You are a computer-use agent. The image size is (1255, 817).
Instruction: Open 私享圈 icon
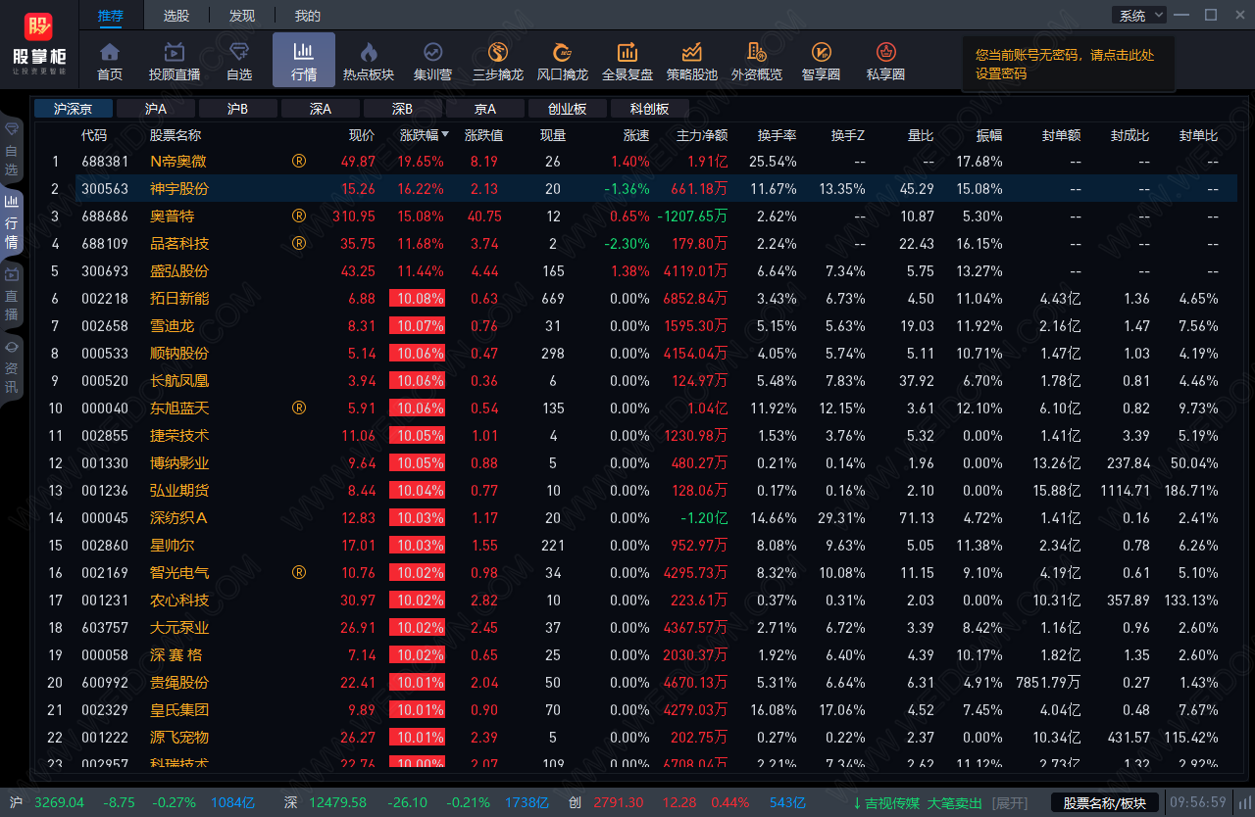(x=885, y=61)
